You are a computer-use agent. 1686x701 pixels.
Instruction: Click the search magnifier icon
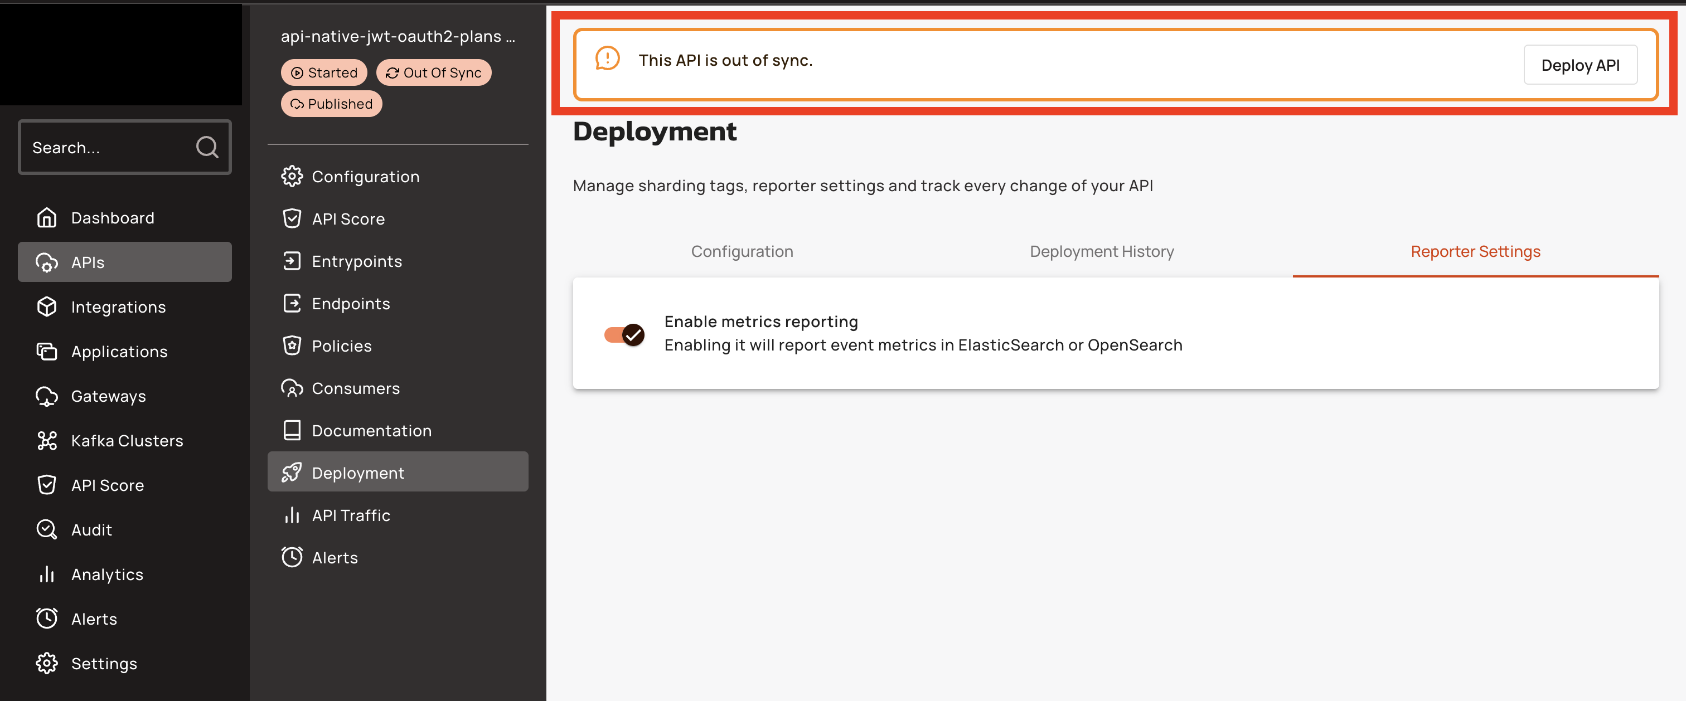(207, 147)
